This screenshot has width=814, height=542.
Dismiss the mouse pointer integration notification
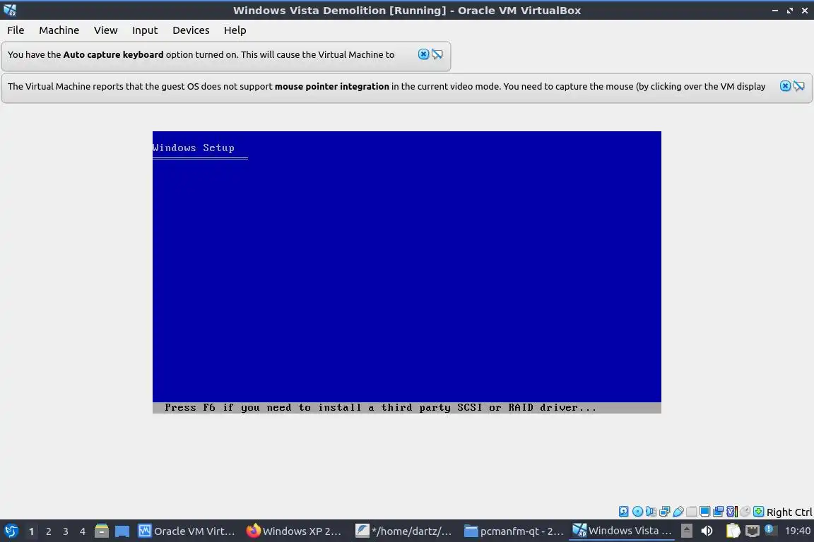(x=786, y=86)
